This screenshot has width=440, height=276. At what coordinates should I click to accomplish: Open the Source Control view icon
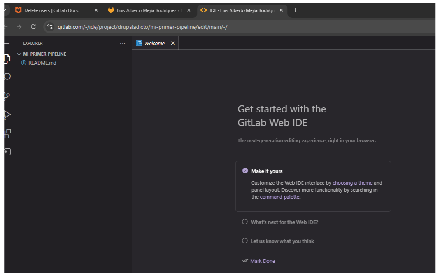click(x=7, y=96)
